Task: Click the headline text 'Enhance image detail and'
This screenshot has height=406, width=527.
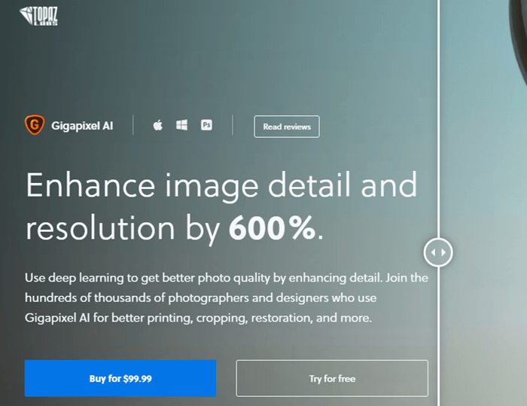Action: pyautogui.click(x=221, y=186)
